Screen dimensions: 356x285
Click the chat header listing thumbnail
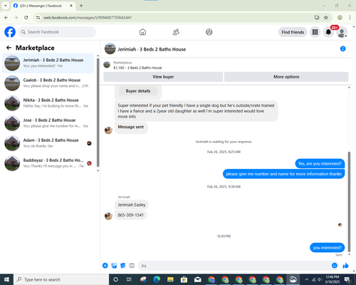tap(110, 48)
